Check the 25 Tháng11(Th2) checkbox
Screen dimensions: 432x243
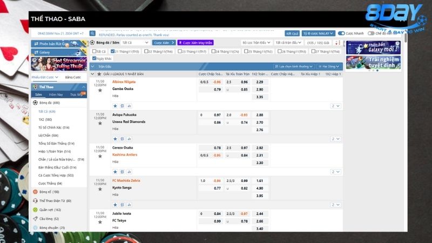(246, 51)
